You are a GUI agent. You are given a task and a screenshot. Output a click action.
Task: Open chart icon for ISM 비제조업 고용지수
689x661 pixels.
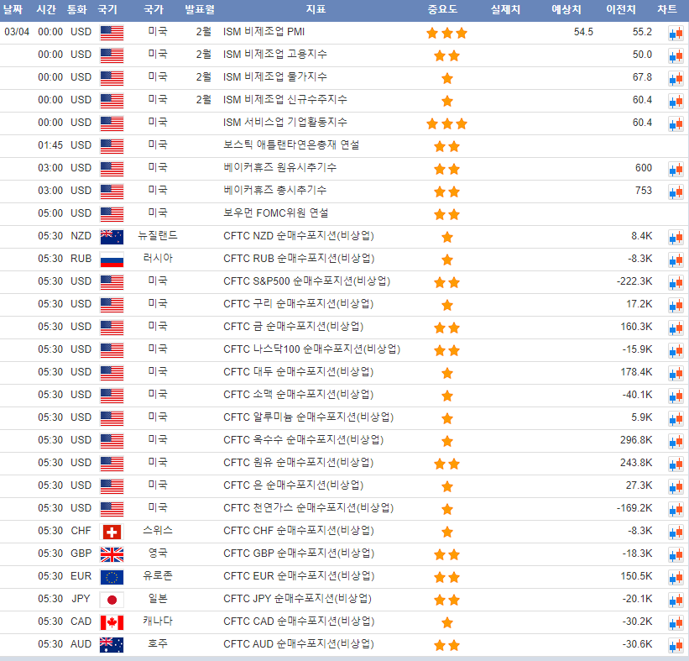coord(675,55)
